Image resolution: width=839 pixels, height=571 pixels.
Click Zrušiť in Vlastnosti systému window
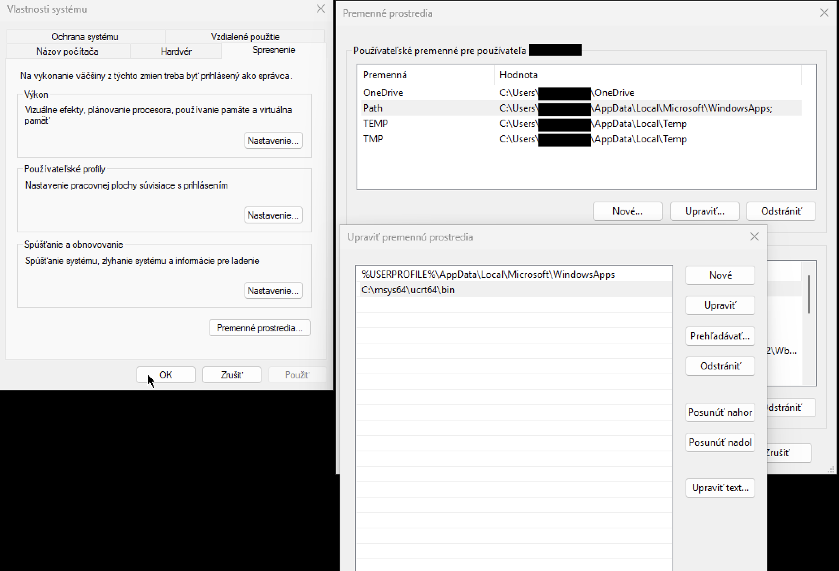231,375
